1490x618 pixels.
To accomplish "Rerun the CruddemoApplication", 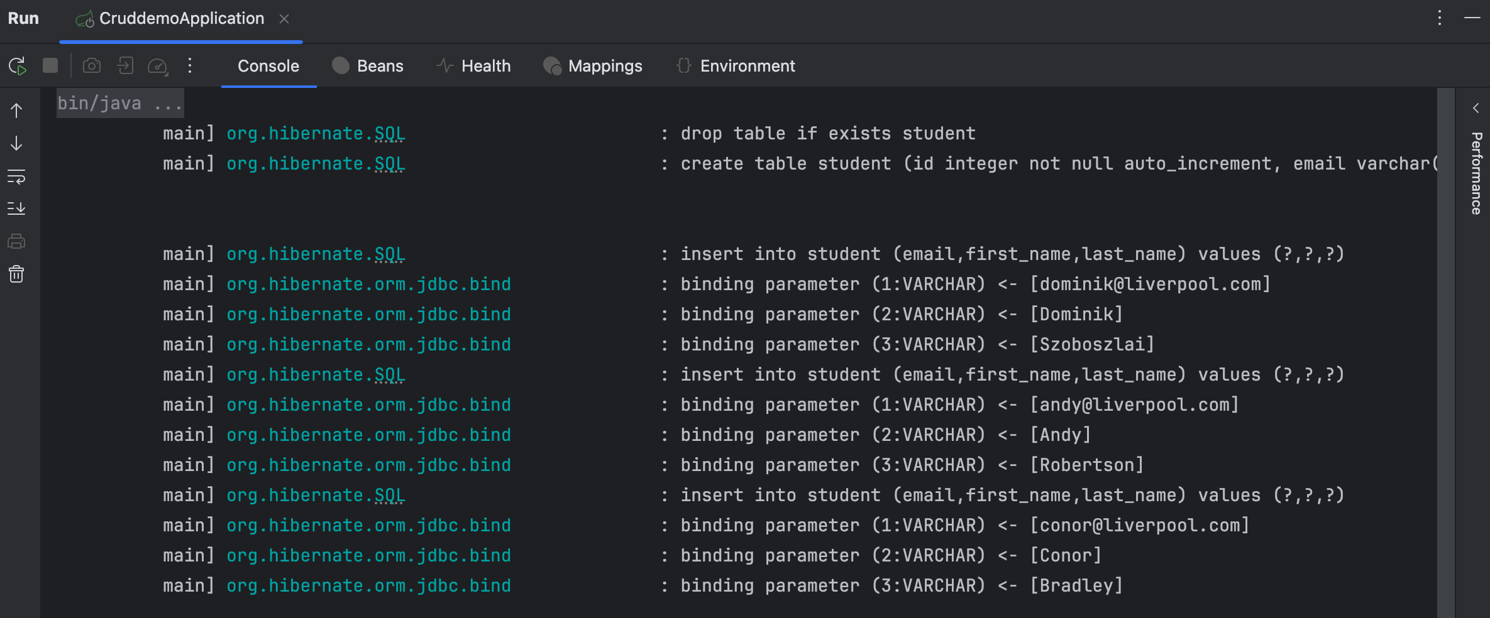I will [17, 66].
